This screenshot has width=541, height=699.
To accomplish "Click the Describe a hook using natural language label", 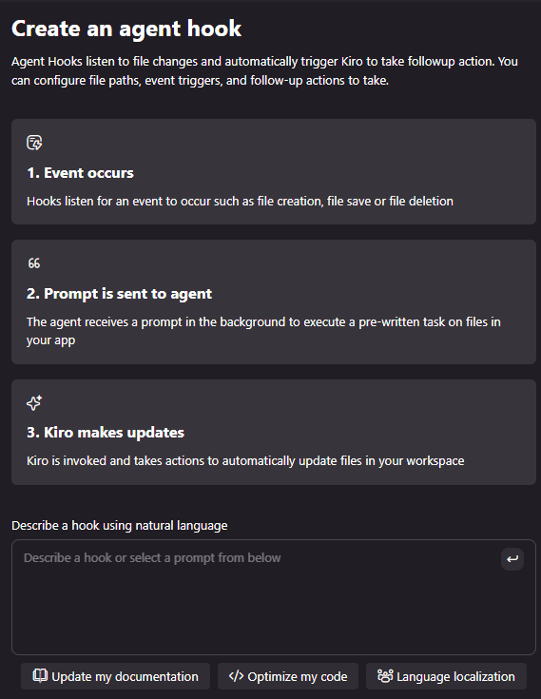I will [x=120, y=526].
